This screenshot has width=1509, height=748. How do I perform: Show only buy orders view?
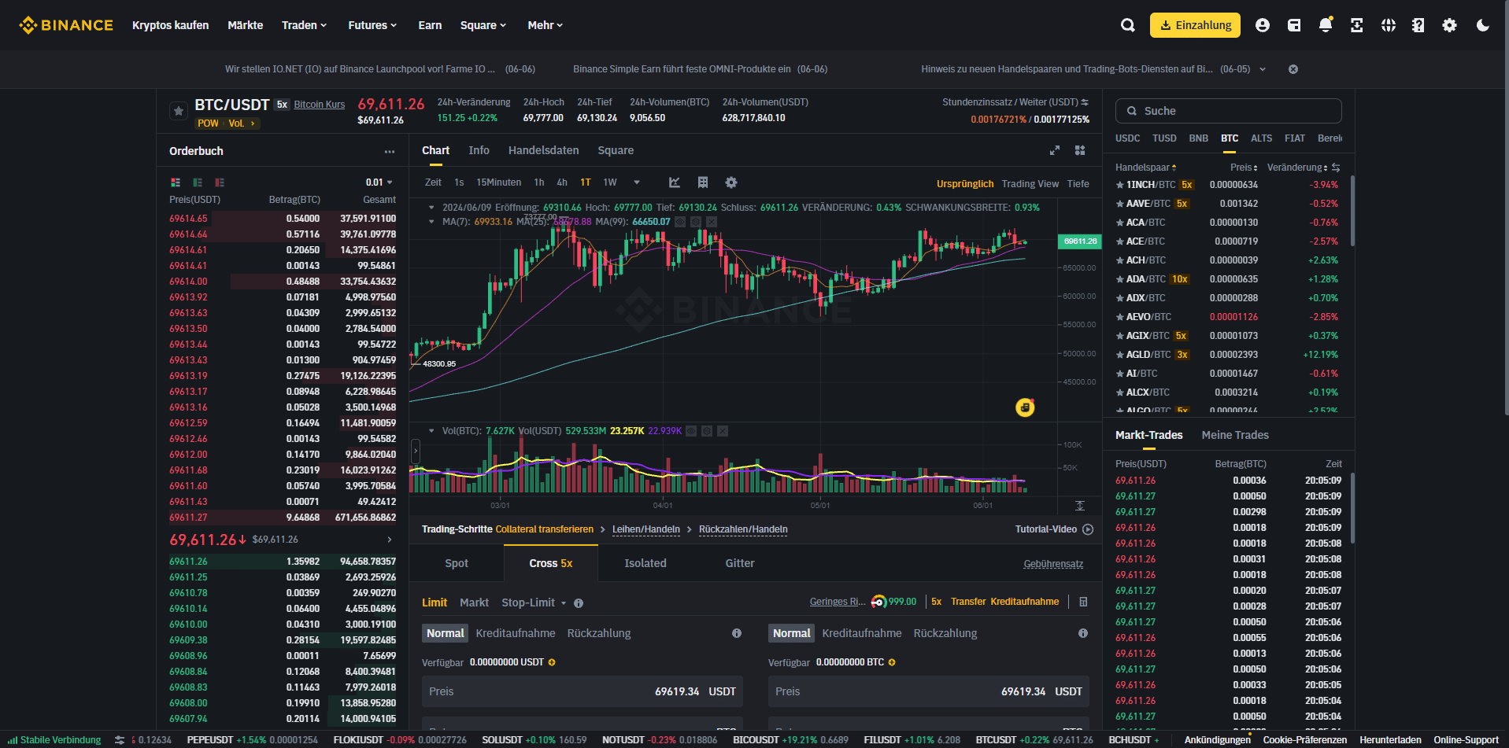click(198, 182)
